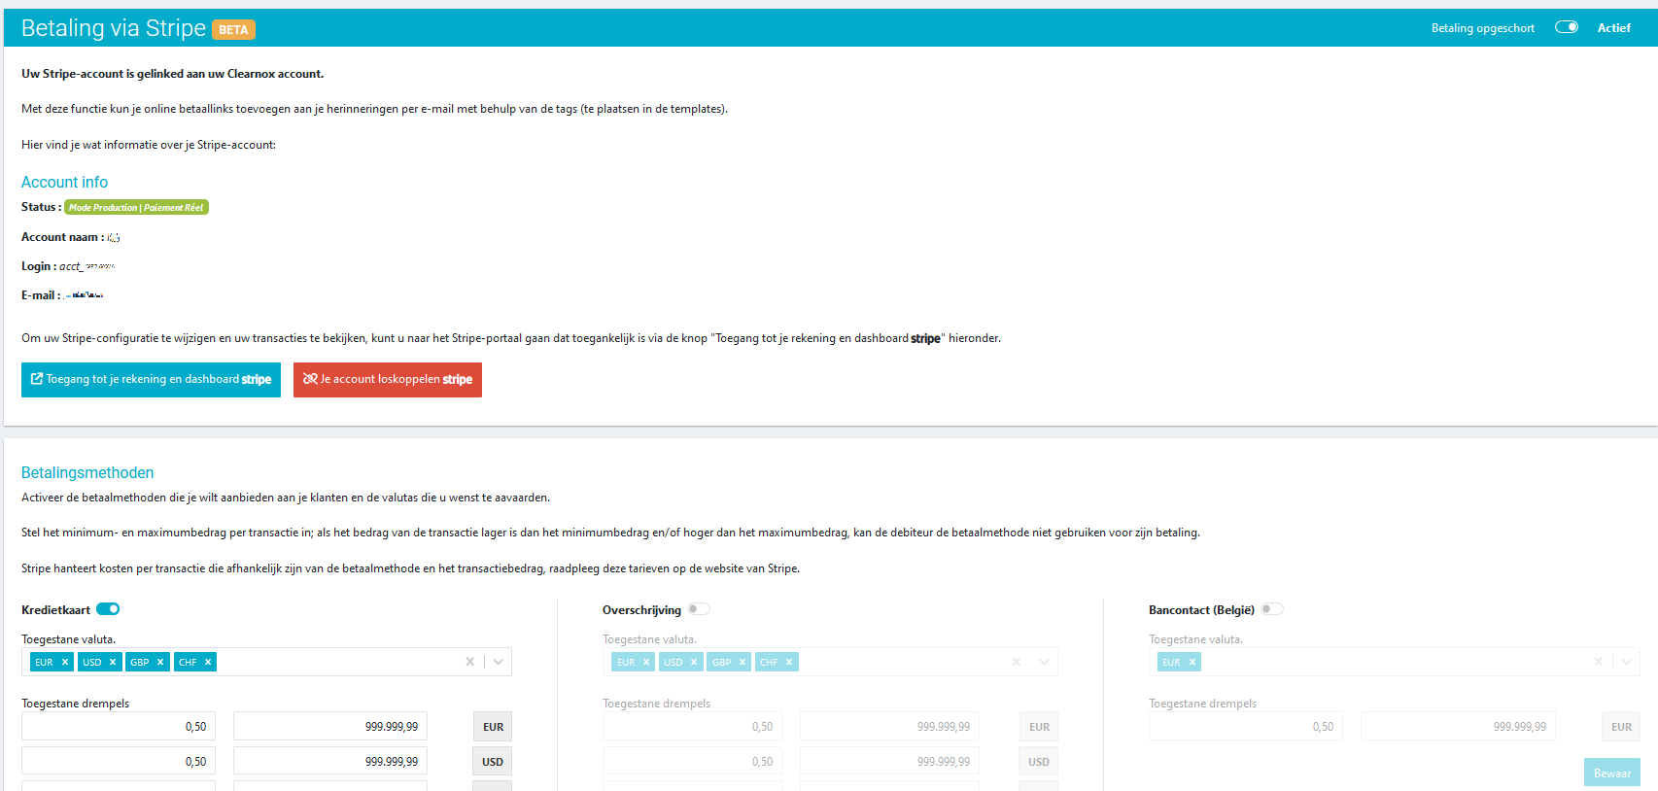1658x791 pixels.
Task: Remove USD tag from Overschrijving currencies
Action: pyautogui.click(x=694, y=662)
